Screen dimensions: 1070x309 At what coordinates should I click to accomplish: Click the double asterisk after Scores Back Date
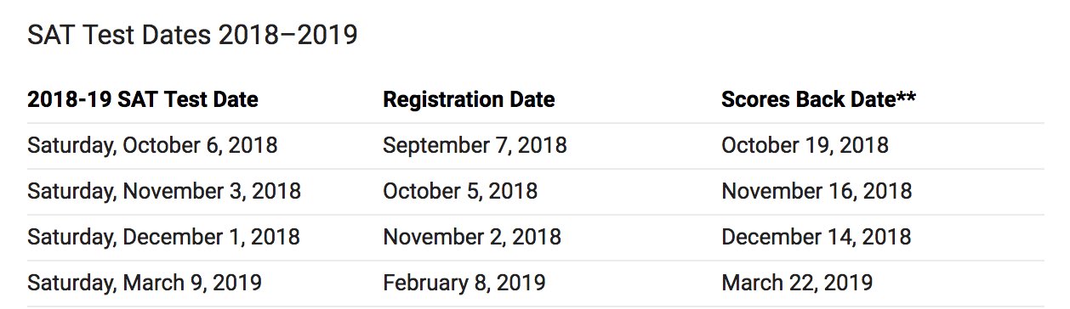pyautogui.click(x=906, y=96)
